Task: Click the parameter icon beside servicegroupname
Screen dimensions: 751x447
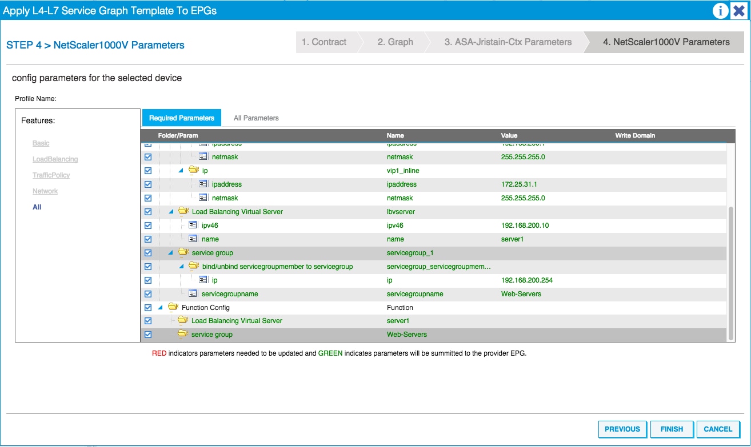Action: click(x=193, y=293)
